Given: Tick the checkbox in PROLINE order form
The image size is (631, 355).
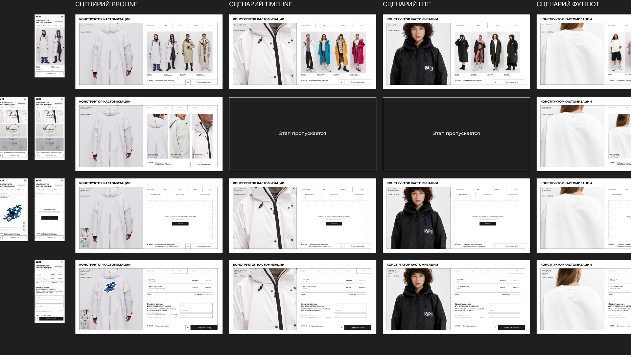Looking at the screenshot, I should pos(176,317).
